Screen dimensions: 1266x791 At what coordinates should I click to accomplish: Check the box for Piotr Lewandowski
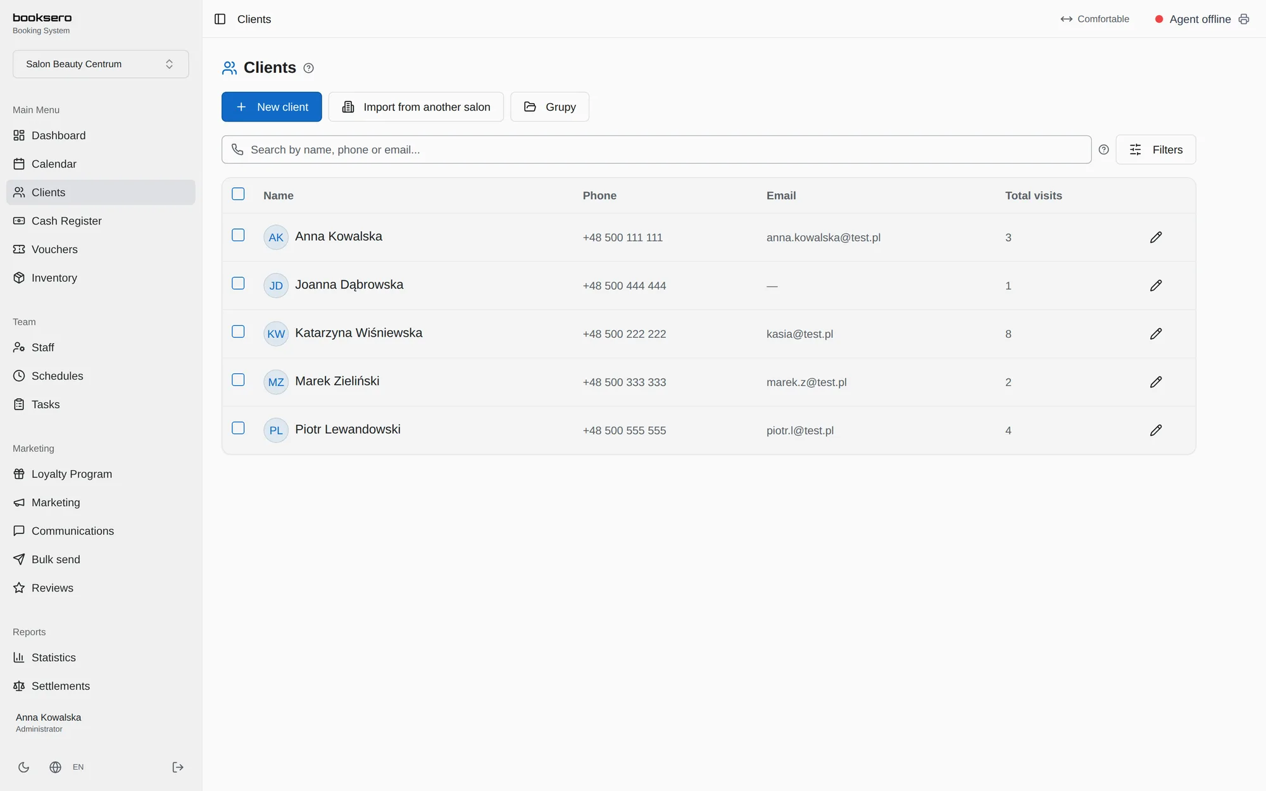(x=238, y=428)
